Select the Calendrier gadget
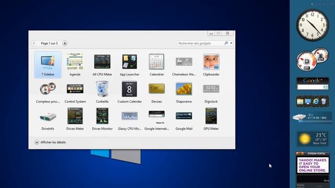The image size is (335, 188). coord(157,65)
